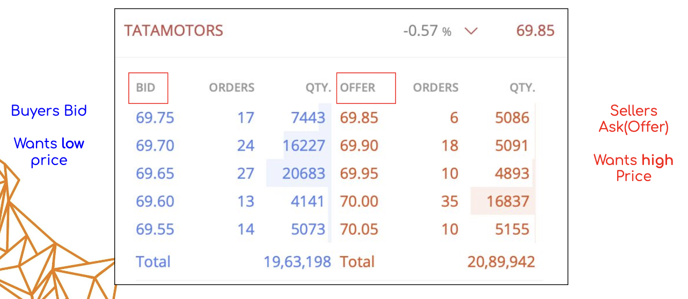
Task: Collapse the TATAMOTORS chevron arrow
Action: coord(471,31)
